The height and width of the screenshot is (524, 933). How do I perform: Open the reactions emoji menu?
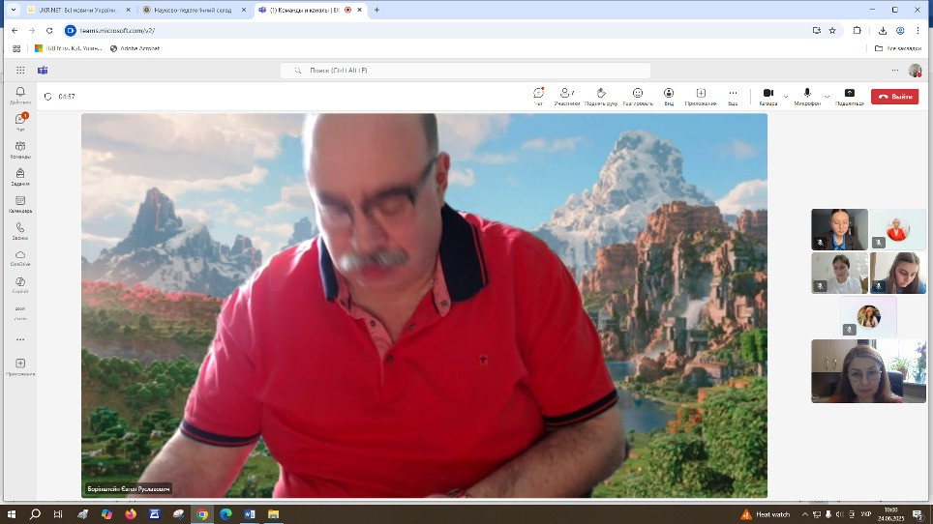pyautogui.click(x=637, y=95)
